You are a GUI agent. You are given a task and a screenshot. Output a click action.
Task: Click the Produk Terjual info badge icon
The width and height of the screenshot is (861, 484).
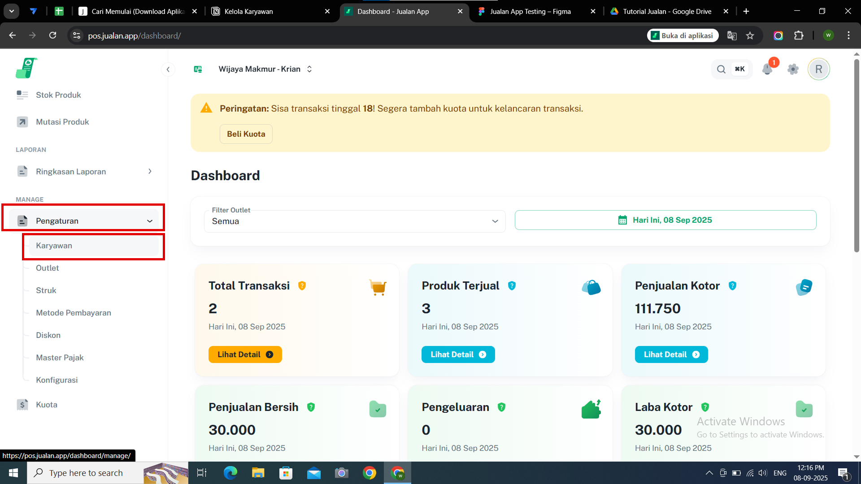(512, 285)
